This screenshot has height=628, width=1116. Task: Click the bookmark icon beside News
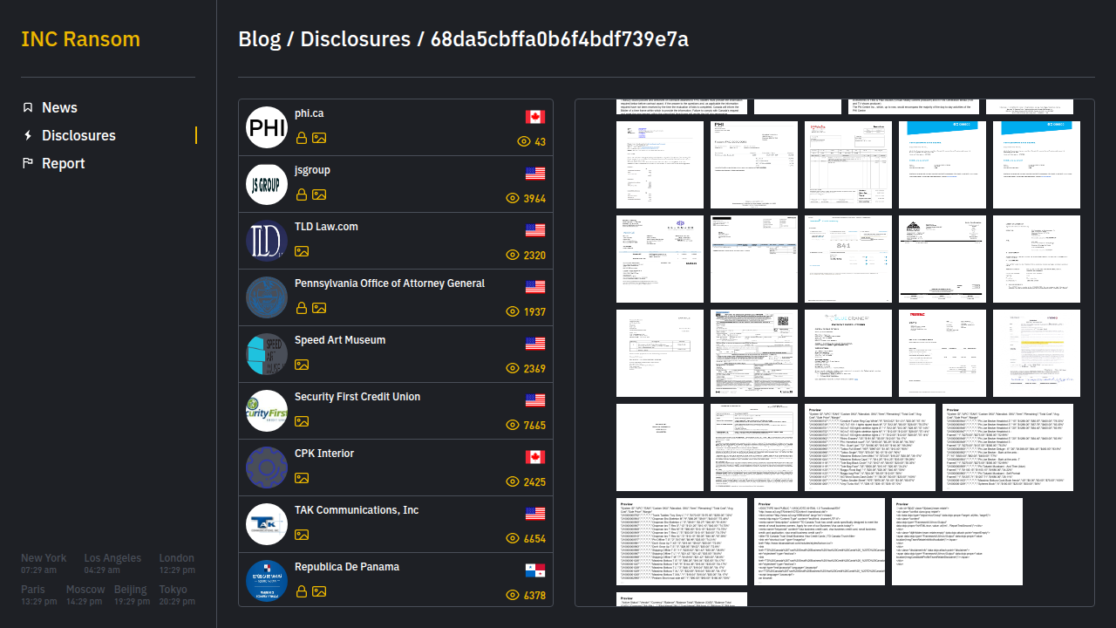pos(28,107)
